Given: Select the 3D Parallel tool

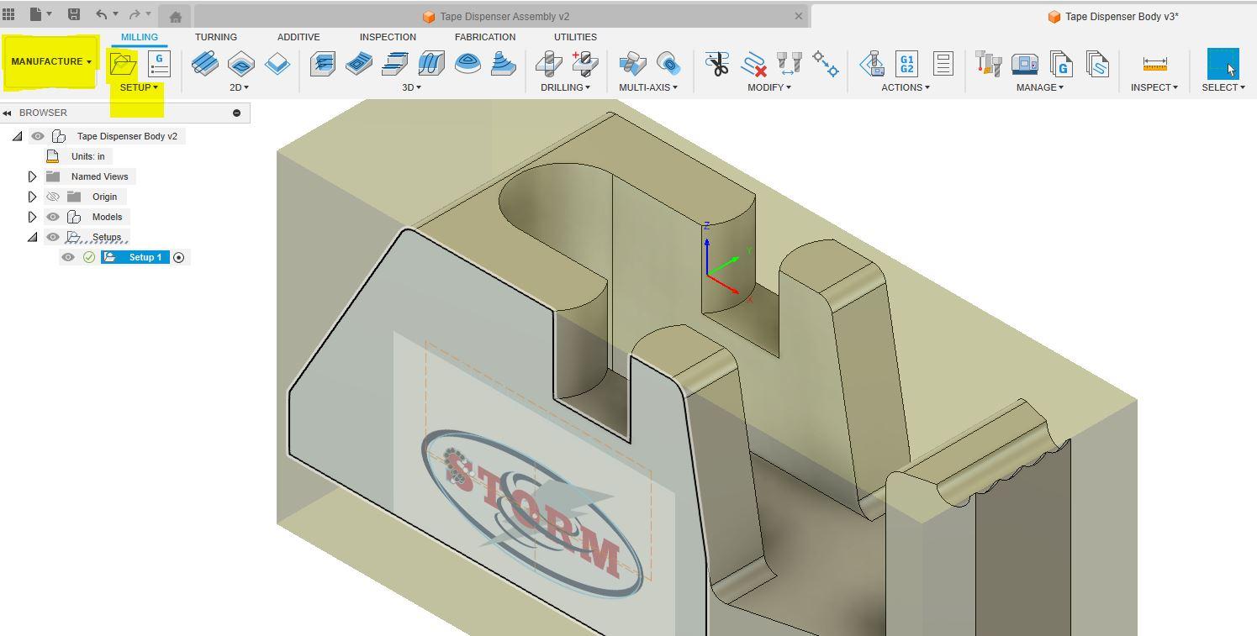Looking at the screenshot, I should (395, 64).
